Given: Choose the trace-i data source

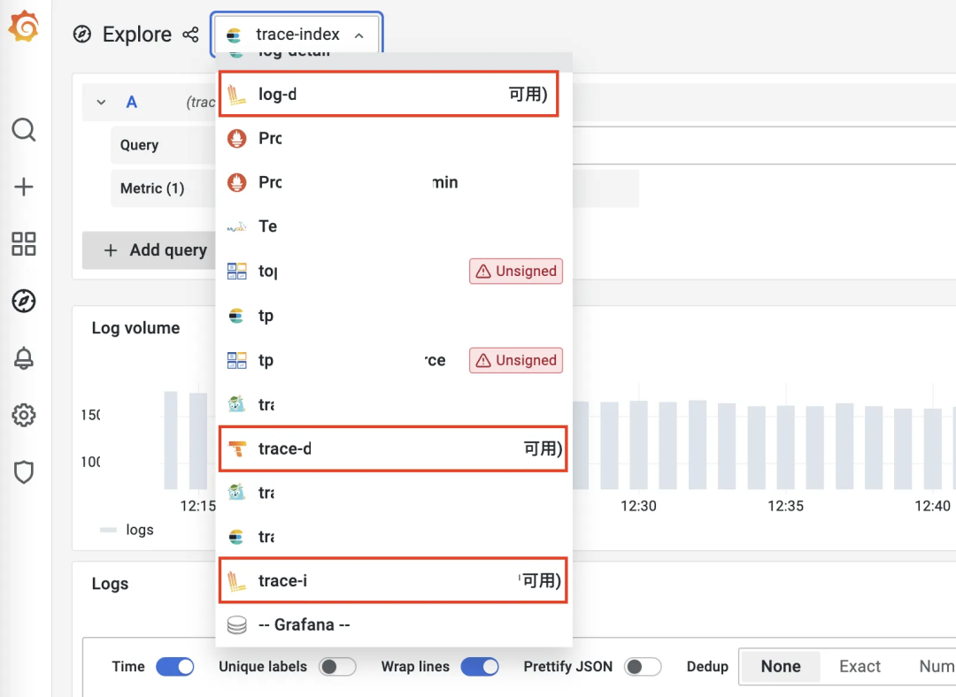Looking at the screenshot, I should pyautogui.click(x=393, y=581).
